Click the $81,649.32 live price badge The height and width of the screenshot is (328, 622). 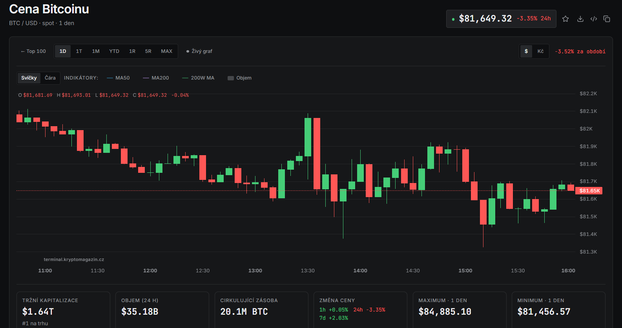[501, 19]
